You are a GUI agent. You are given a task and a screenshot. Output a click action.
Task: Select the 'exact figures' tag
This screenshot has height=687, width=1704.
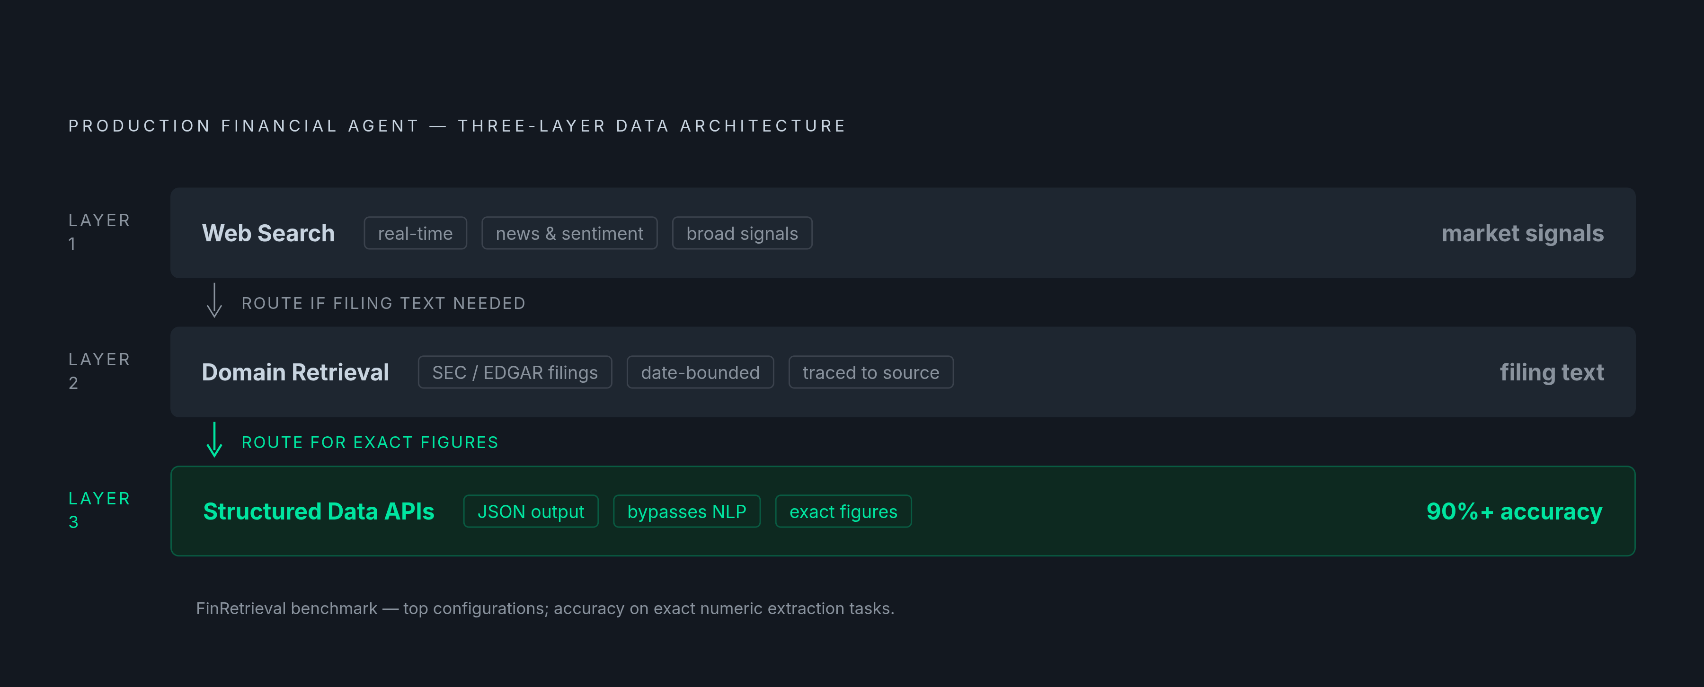point(843,511)
